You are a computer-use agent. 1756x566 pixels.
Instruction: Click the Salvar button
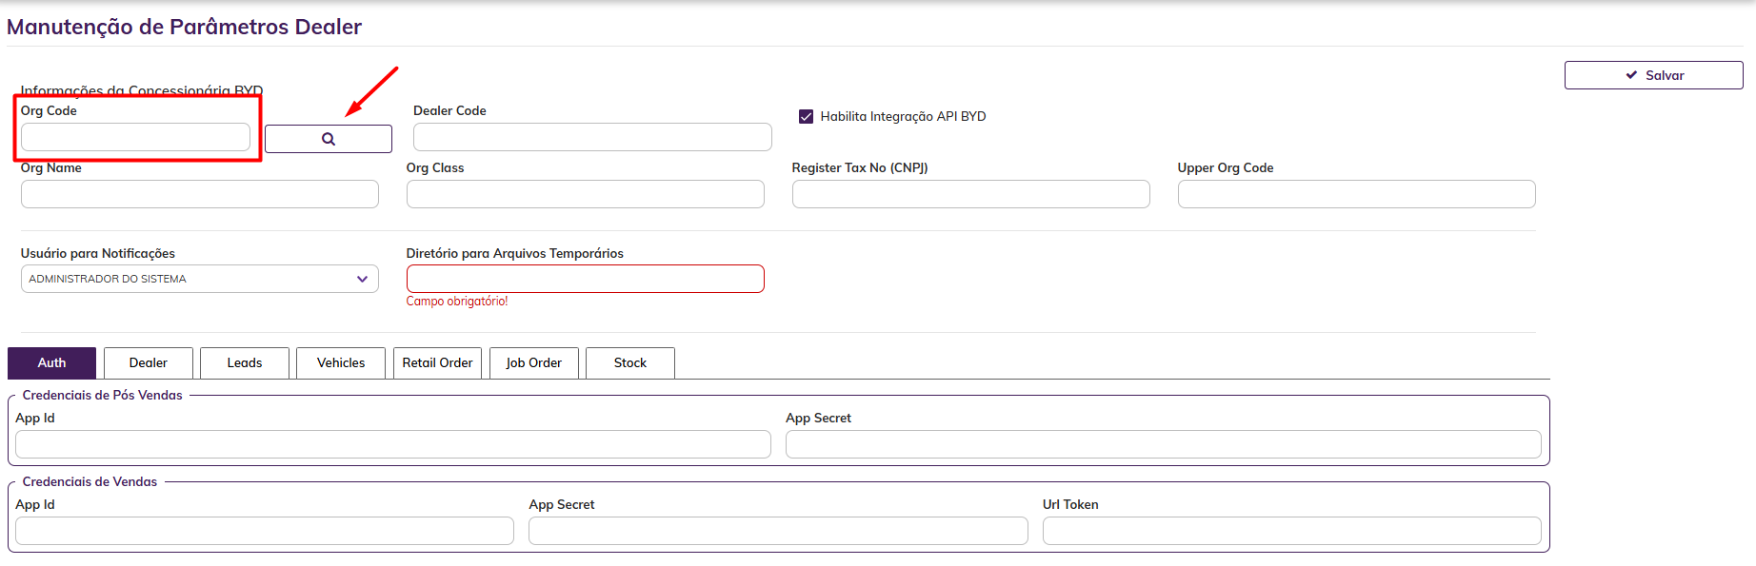click(x=1653, y=75)
